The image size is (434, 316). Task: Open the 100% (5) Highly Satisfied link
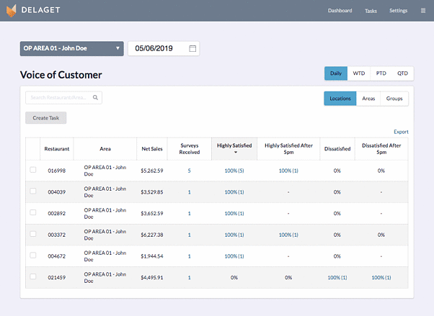click(234, 171)
